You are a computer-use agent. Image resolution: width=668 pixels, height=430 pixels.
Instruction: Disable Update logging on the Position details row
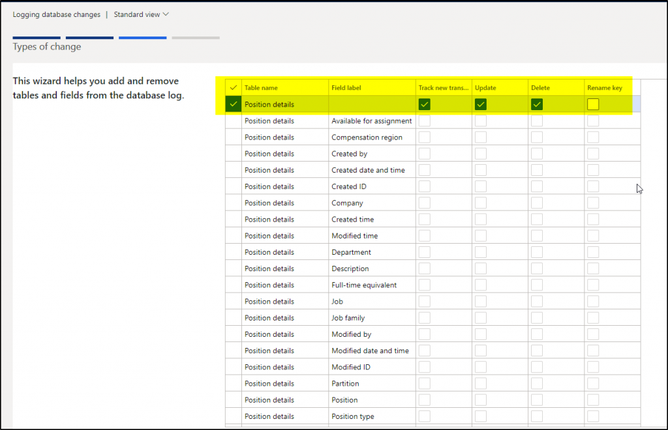click(x=481, y=104)
